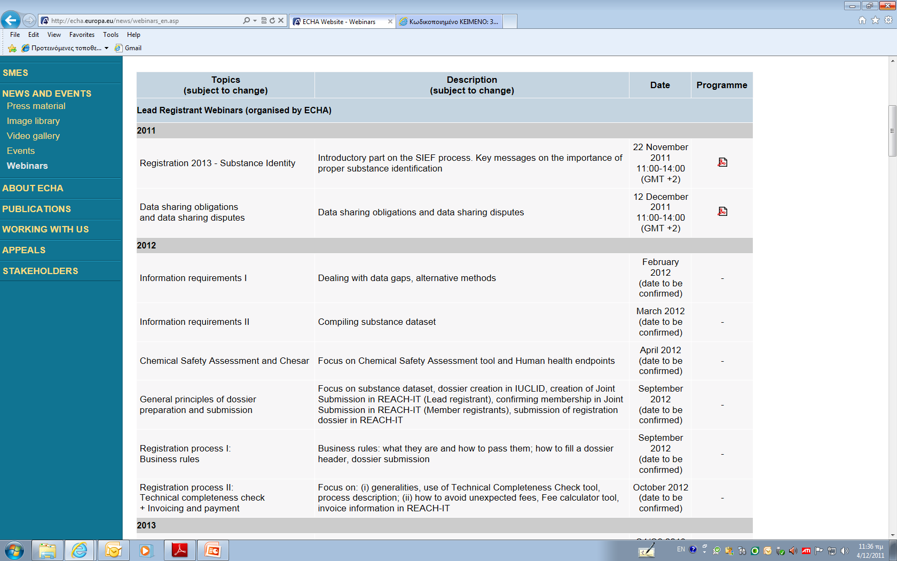The image size is (897, 561).
Task: Expand the Προτεινόμενες τοποθε... dropdown
Action: (106, 48)
